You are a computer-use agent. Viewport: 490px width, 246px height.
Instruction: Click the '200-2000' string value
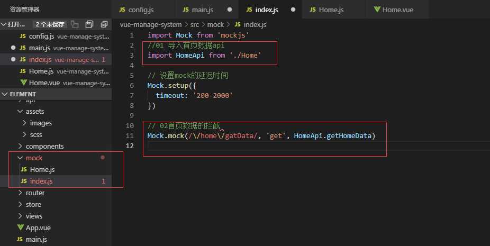click(213, 95)
